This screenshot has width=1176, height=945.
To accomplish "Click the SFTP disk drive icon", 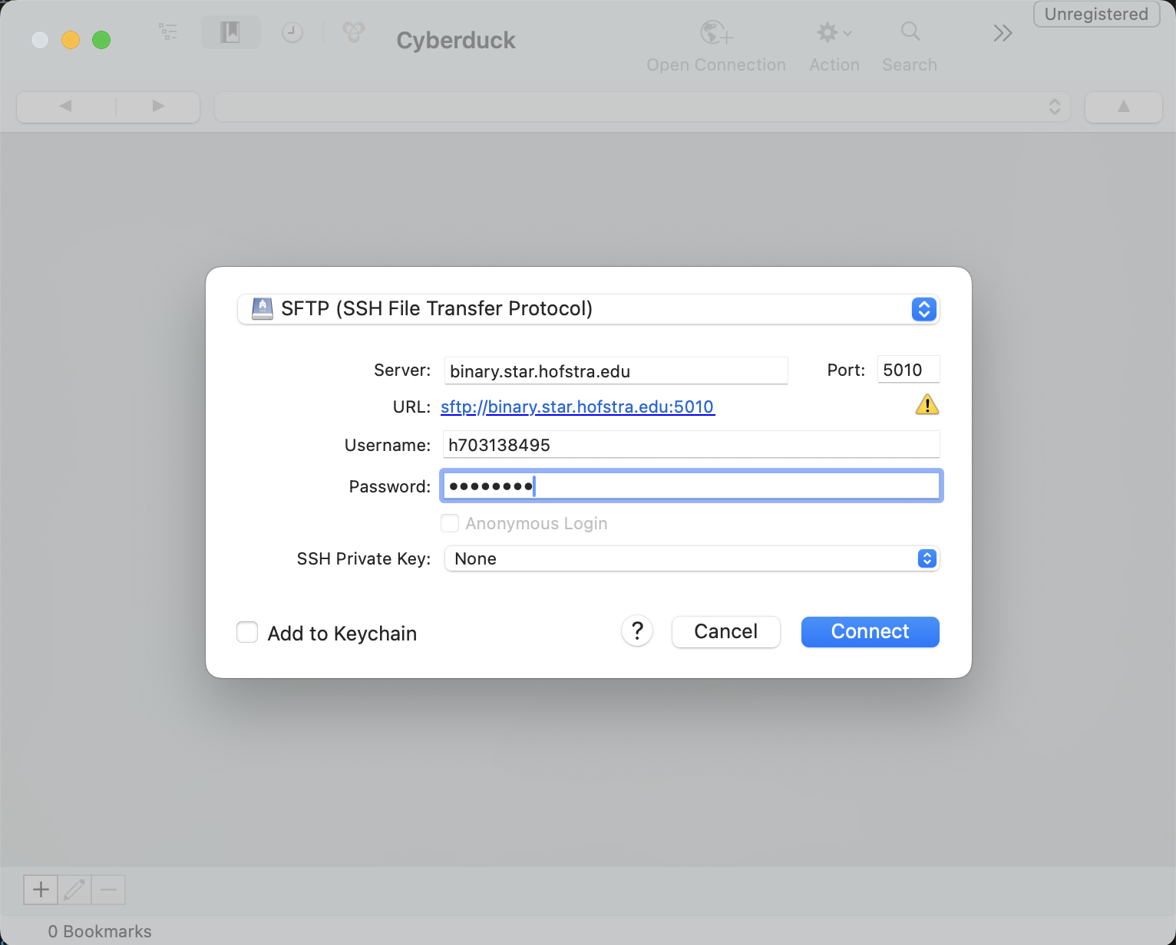I will click(263, 309).
